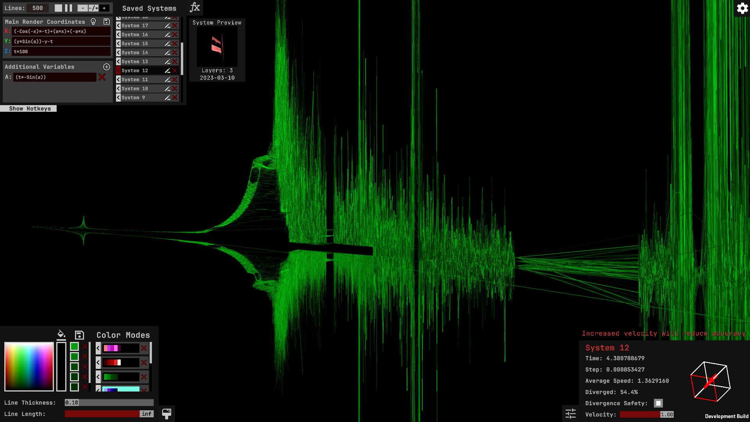The height and width of the screenshot is (422, 750).
Task: Load the pink-purple color mode
Action: tap(98, 348)
